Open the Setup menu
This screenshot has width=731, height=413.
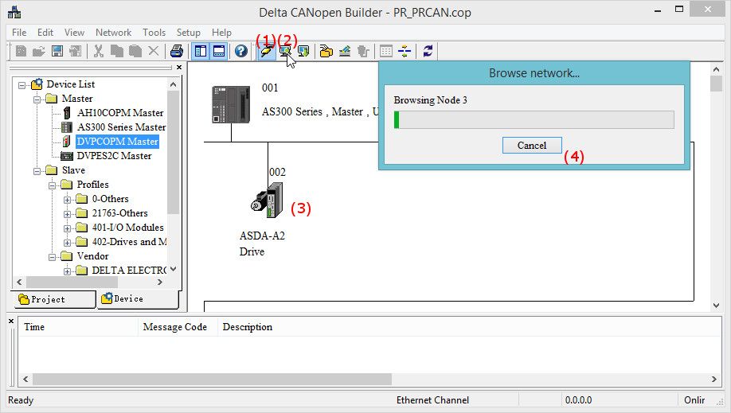pos(189,33)
